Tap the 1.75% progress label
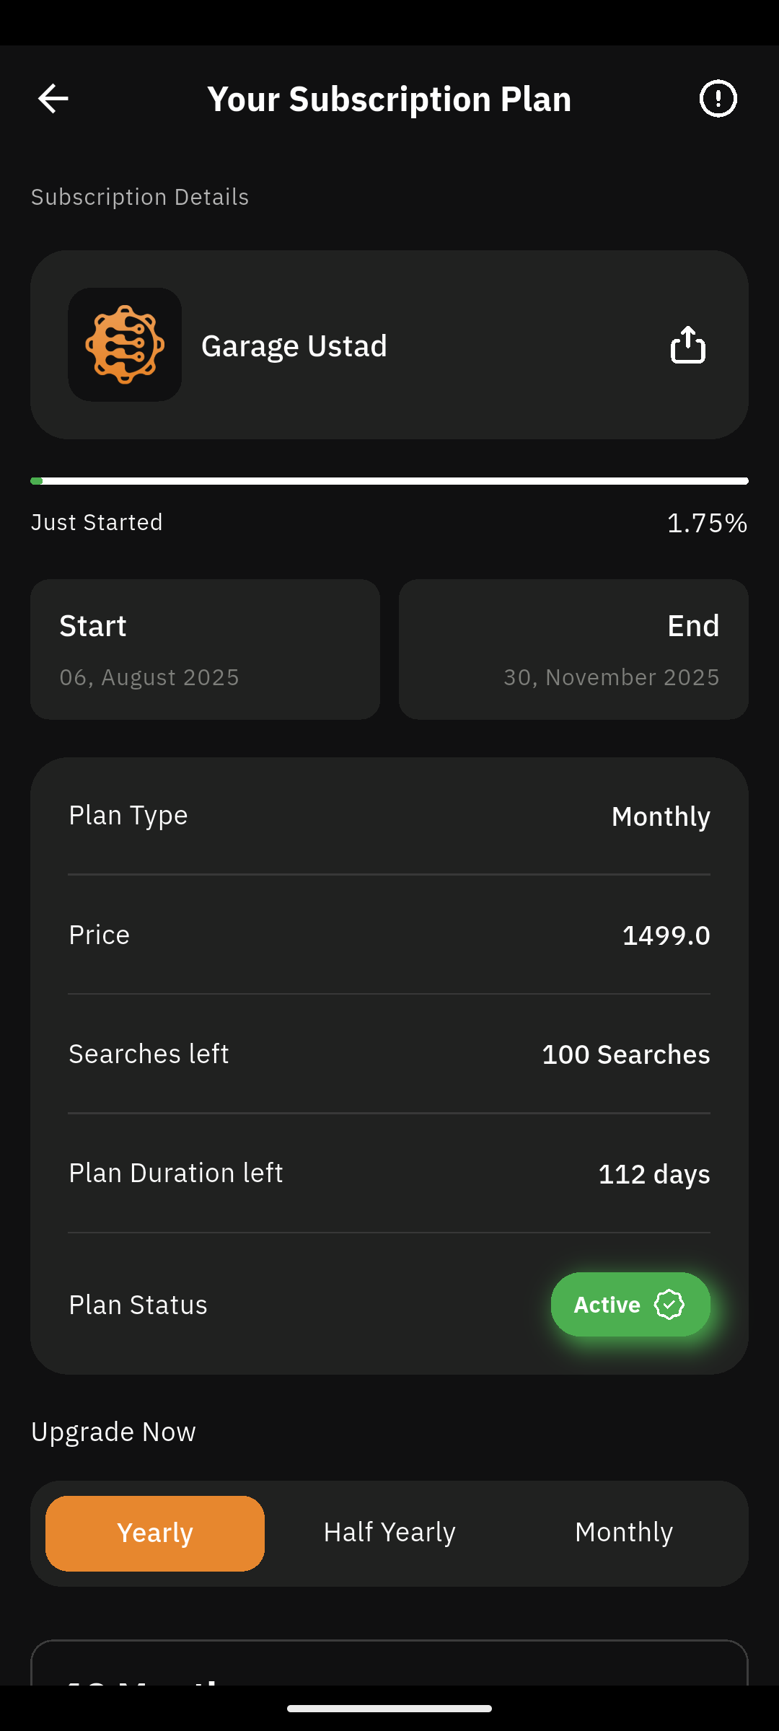 click(x=707, y=523)
